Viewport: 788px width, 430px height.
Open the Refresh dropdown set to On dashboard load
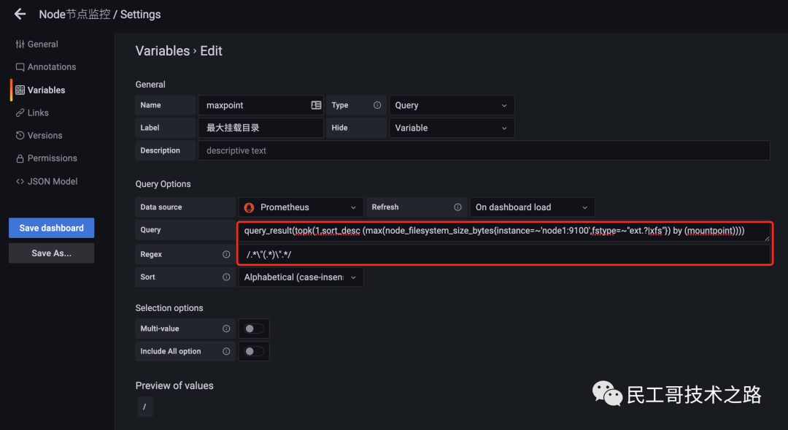[532, 207]
